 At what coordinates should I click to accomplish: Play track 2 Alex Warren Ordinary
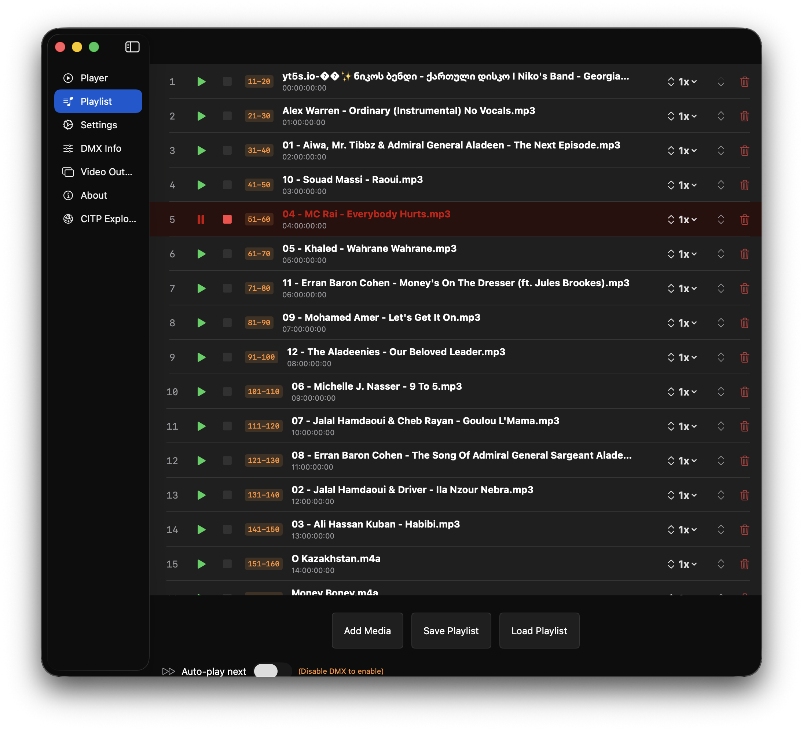201,116
